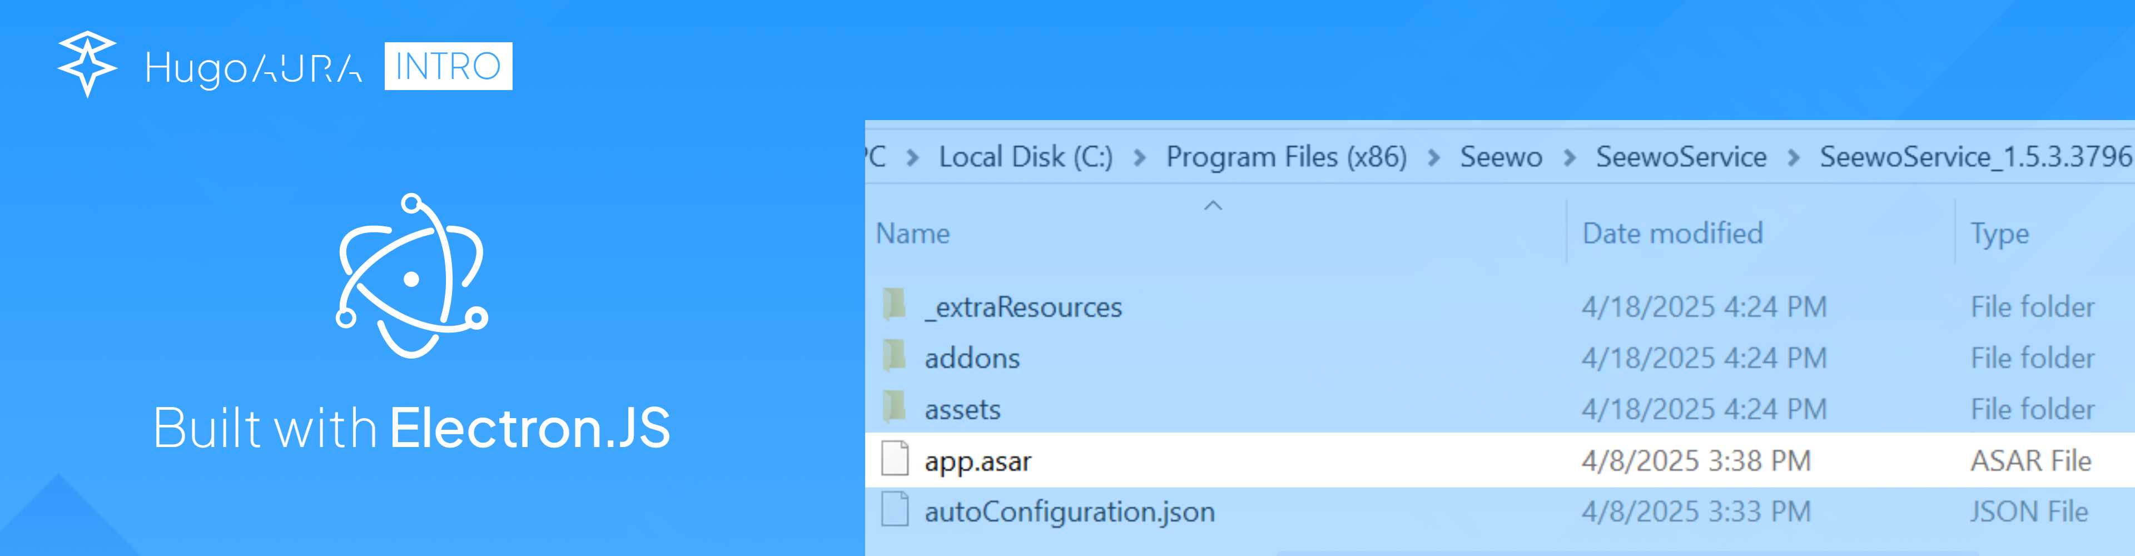2135x556 pixels.
Task: Click the autoConfiguration.json file icon
Action: coord(894,510)
